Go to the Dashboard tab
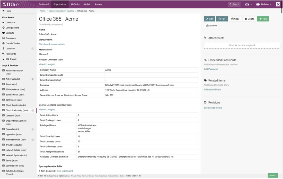 44,4
